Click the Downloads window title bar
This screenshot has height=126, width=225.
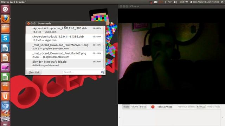(x=66, y=23)
